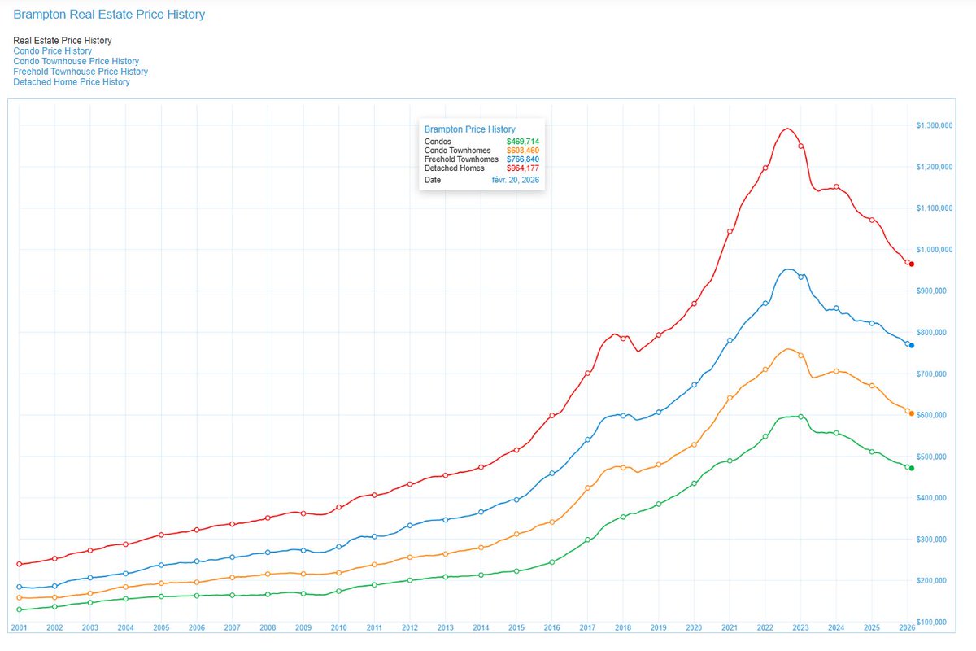Open the Condo Townhouse Price History link
Viewport: 976px width, 651px height.
pos(76,62)
